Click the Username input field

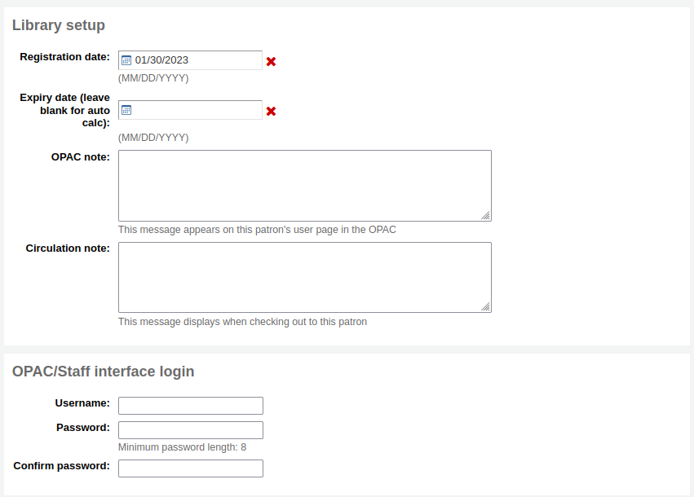(x=190, y=405)
